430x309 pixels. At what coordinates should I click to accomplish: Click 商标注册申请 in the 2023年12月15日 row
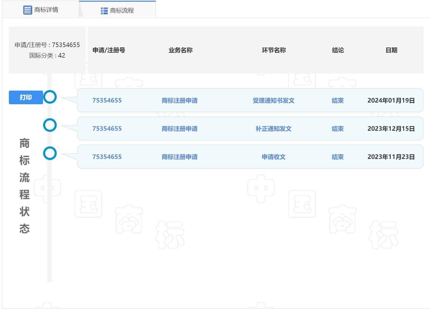(180, 129)
